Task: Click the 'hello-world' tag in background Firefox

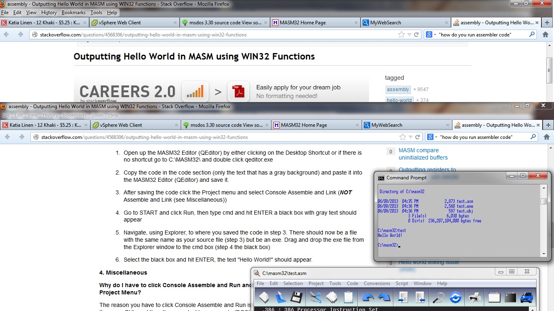Action: [x=399, y=100]
